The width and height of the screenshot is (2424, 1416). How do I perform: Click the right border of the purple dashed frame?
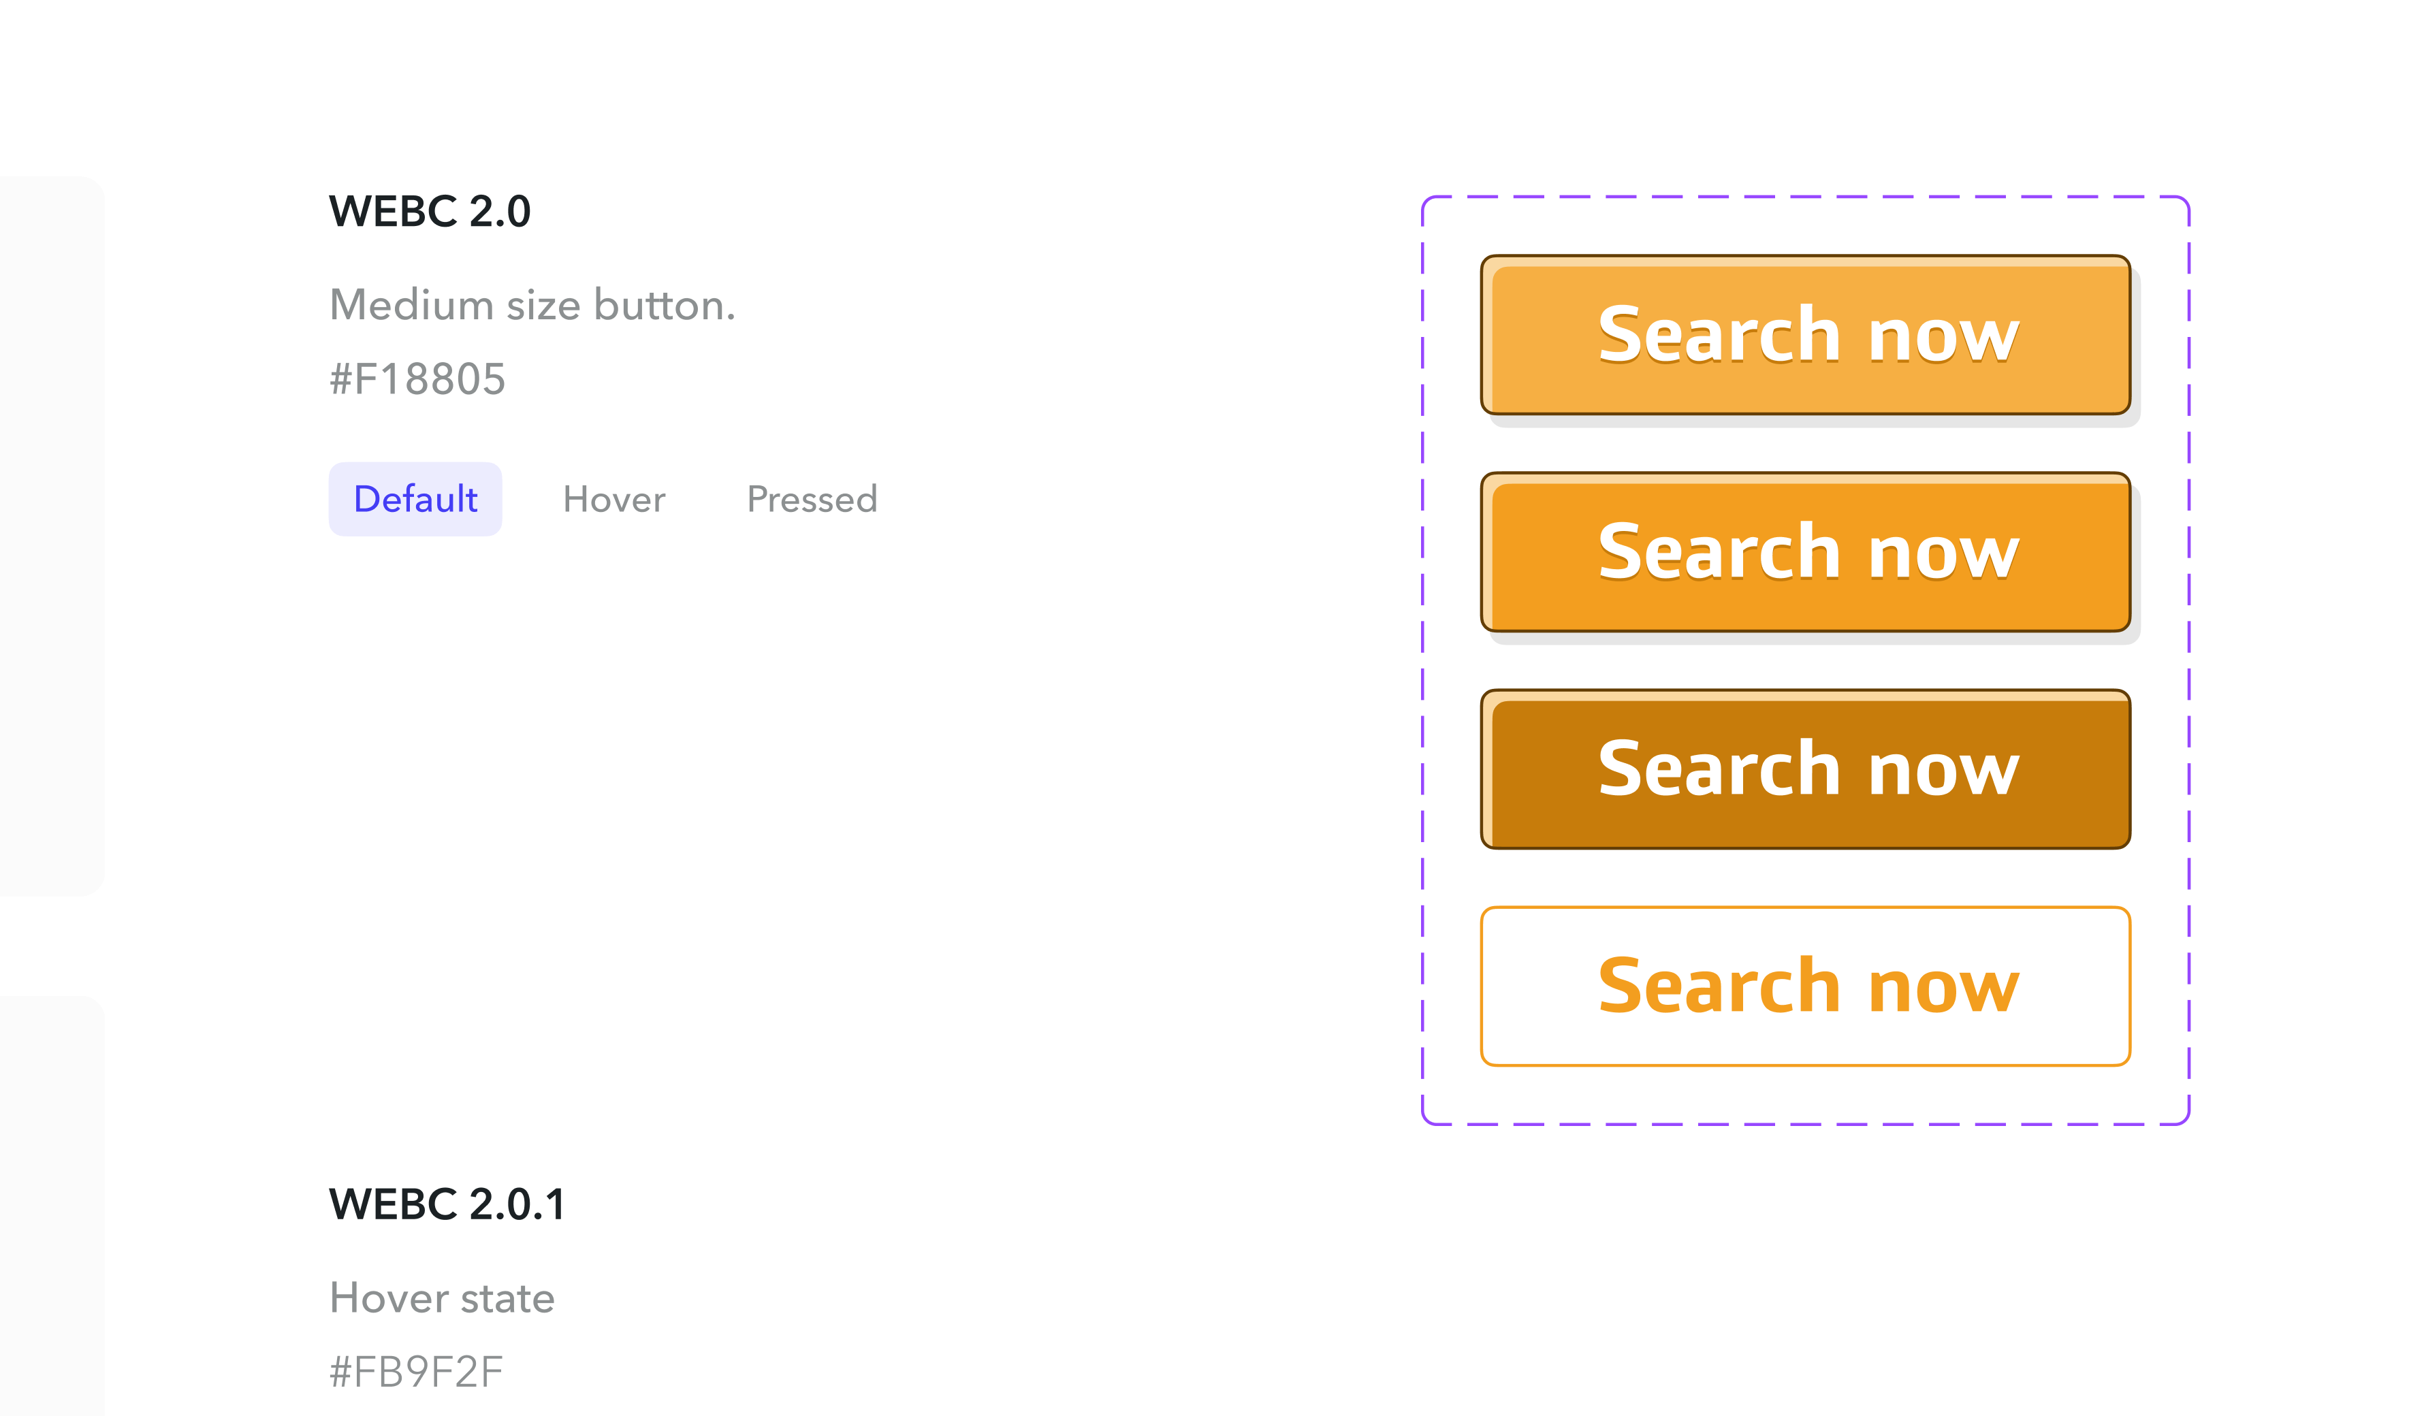click(x=2189, y=660)
